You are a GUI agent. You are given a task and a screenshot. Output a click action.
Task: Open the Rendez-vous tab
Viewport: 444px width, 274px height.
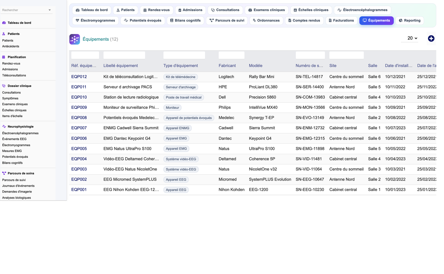(156, 10)
